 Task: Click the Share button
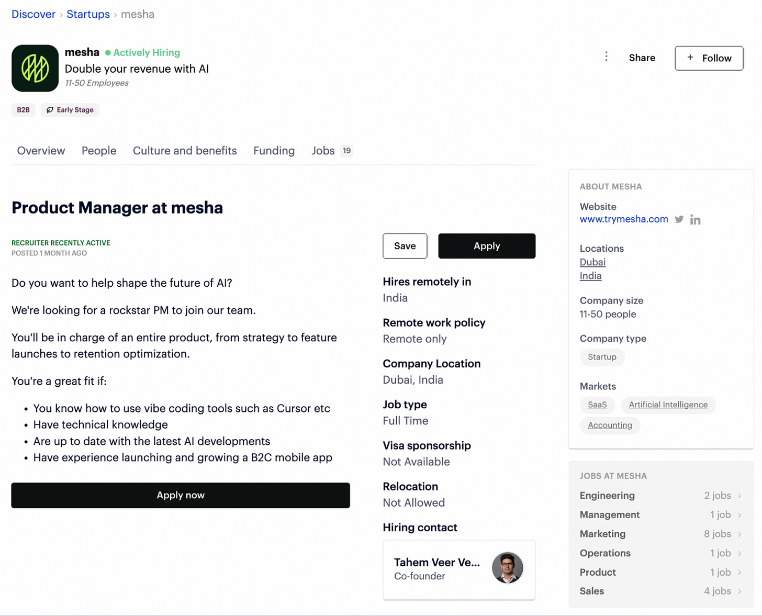pyautogui.click(x=642, y=58)
